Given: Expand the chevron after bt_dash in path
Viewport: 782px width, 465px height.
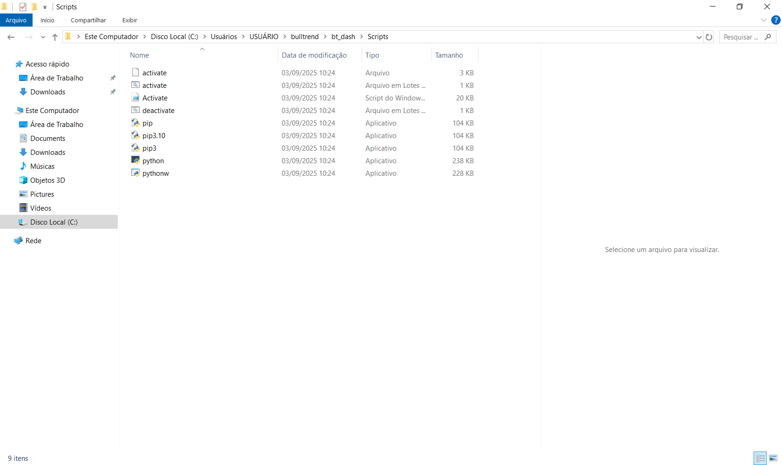Looking at the screenshot, I should point(362,37).
